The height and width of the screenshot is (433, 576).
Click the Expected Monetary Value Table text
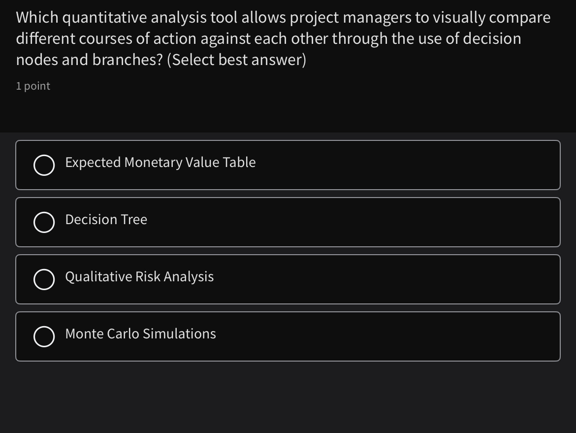tap(160, 163)
